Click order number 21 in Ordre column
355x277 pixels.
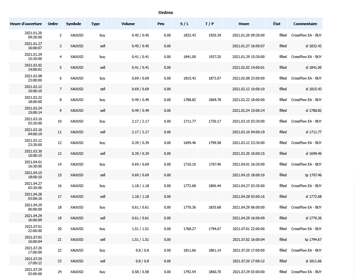click(60, 240)
